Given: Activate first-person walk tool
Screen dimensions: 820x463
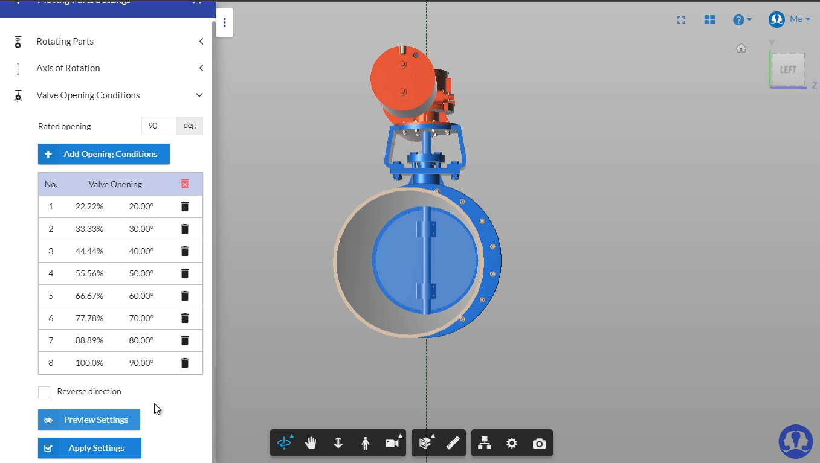Looking at the screenshot, I should (x=366, y=443).
